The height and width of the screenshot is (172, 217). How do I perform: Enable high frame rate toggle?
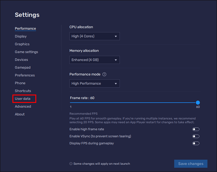tap(196, 129)
